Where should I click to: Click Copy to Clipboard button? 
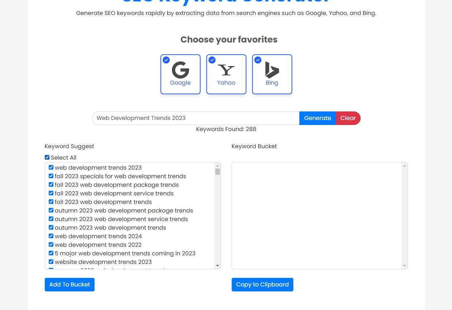point(263,285)
